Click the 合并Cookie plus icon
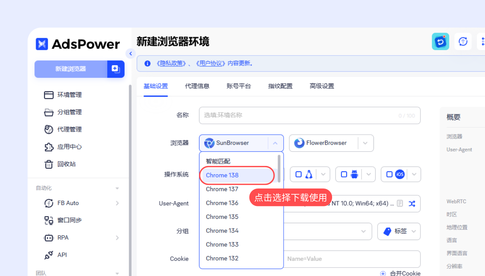Screen dimensions: 485x276 pyautogui.click(x=383, y=274)
